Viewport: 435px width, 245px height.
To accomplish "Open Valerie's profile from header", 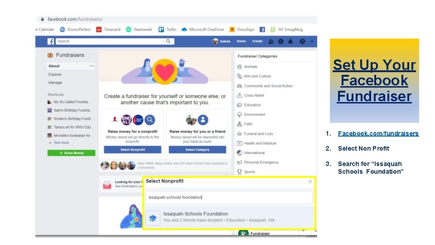I will [222, 41].
